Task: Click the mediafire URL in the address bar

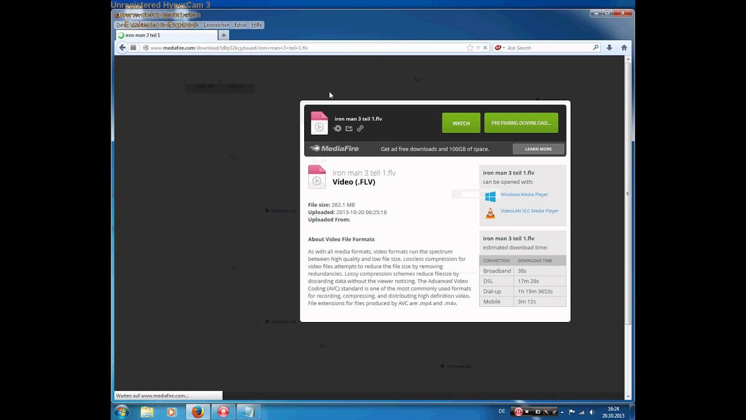Action: (229, 48)
